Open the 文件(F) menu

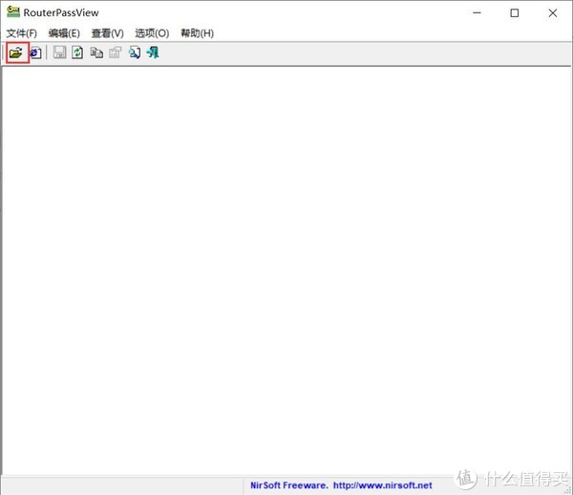click(21, 33)
